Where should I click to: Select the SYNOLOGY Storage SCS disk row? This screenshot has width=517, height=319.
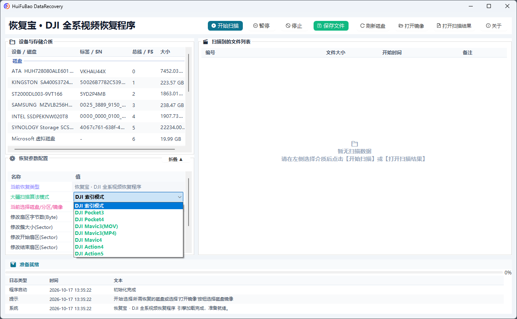pyautogui.click(x=96, y=128)
